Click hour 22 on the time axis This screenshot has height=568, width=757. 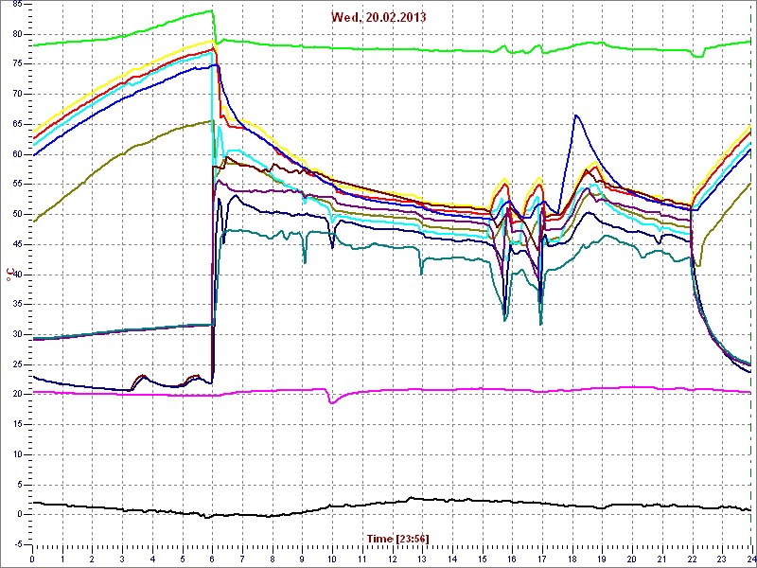tap(693, 557)
